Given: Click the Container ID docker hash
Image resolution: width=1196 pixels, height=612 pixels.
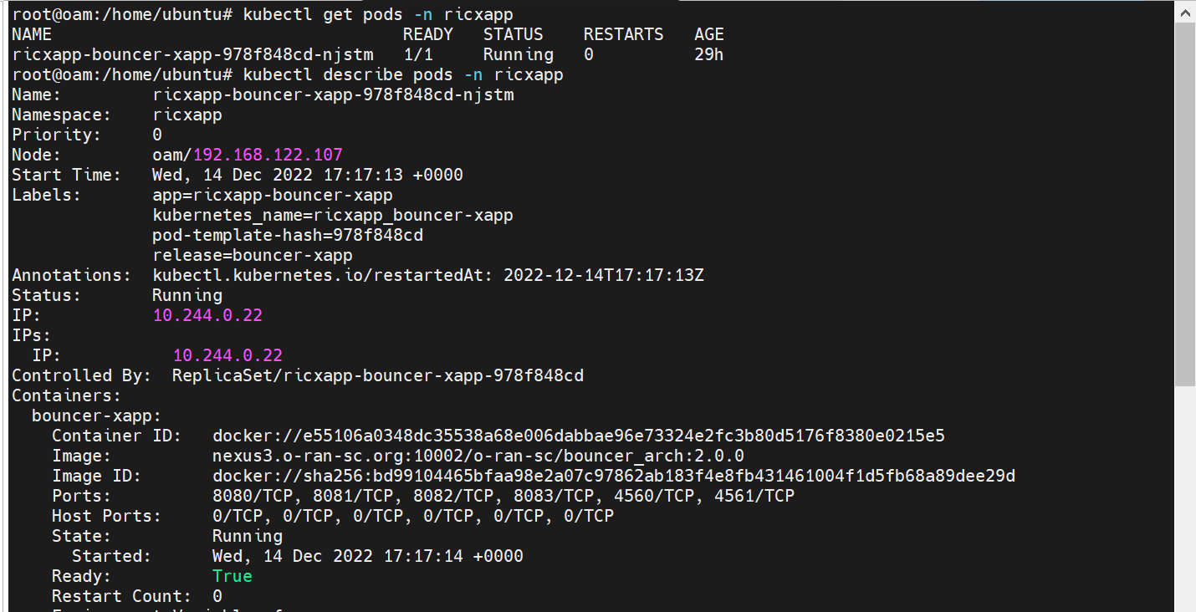Looking at the screenshot, I should point(579,436).
